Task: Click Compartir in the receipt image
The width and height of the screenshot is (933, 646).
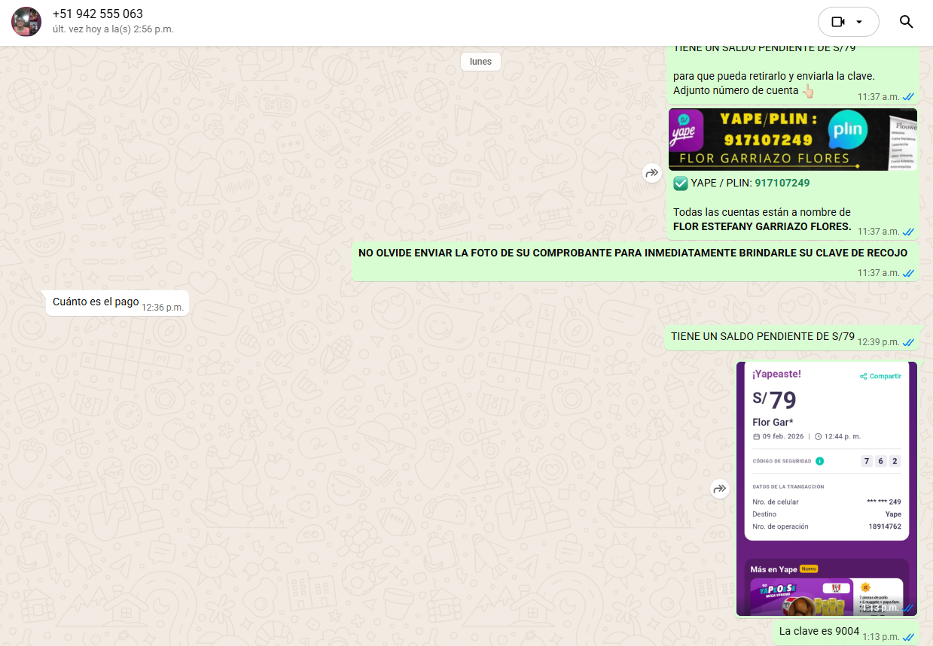Action: (x=881, y=376)
